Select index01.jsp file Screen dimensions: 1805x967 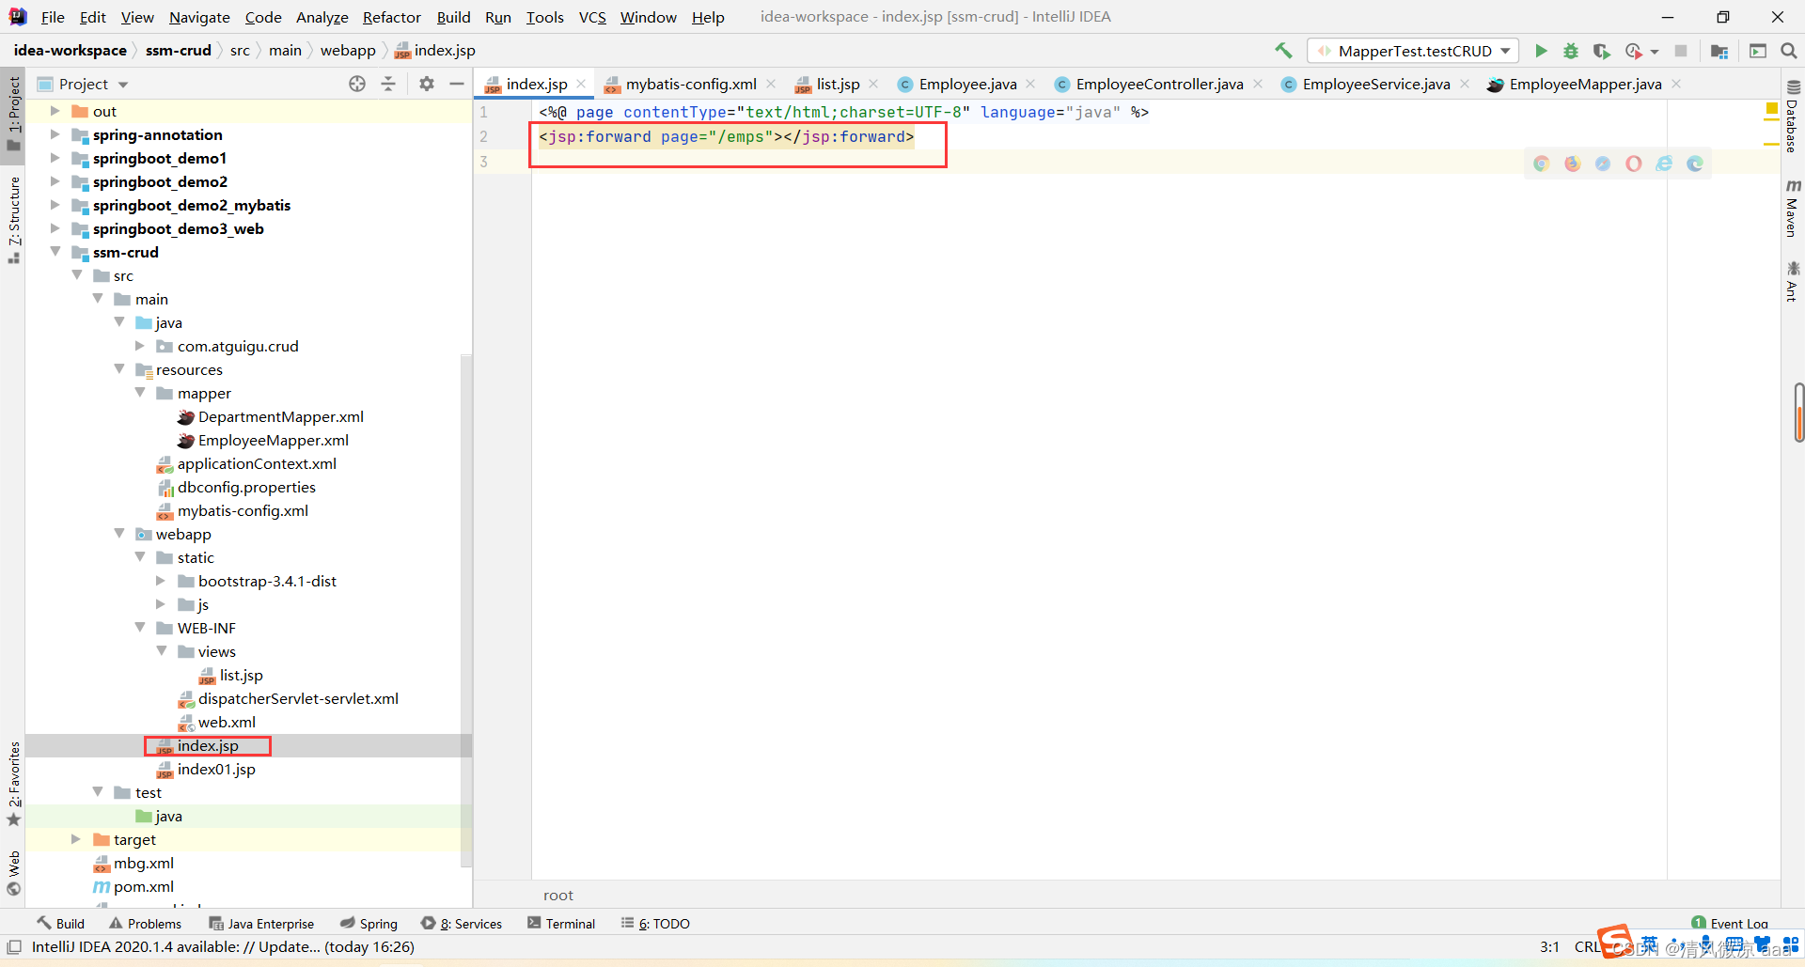click(x=216, y=769)
